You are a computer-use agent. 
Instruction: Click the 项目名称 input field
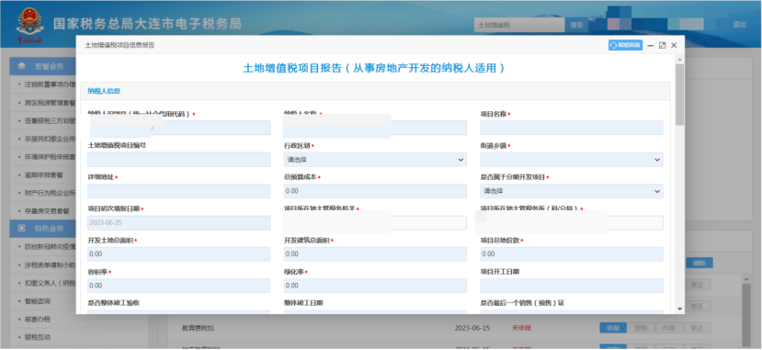coord(572,128)
